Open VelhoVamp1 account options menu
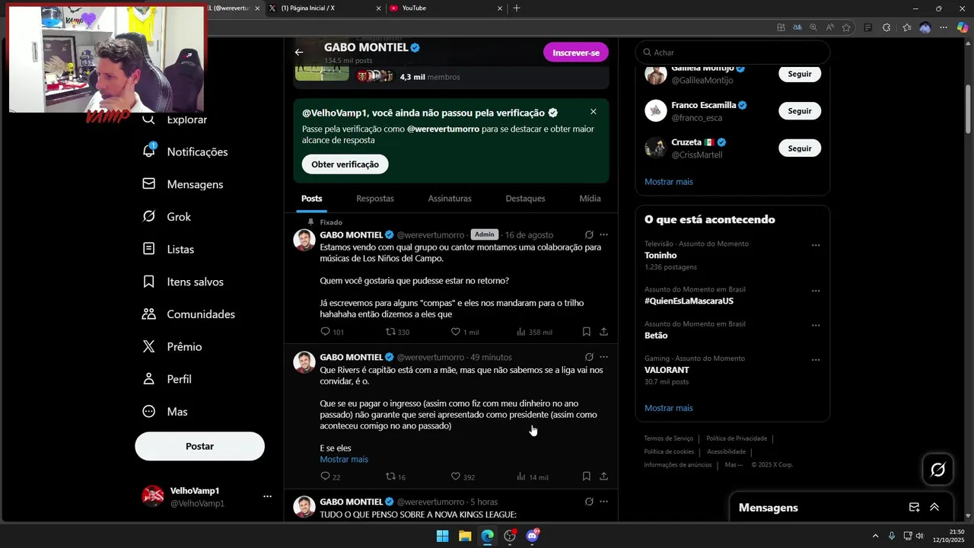 click(x=267, y=496)
